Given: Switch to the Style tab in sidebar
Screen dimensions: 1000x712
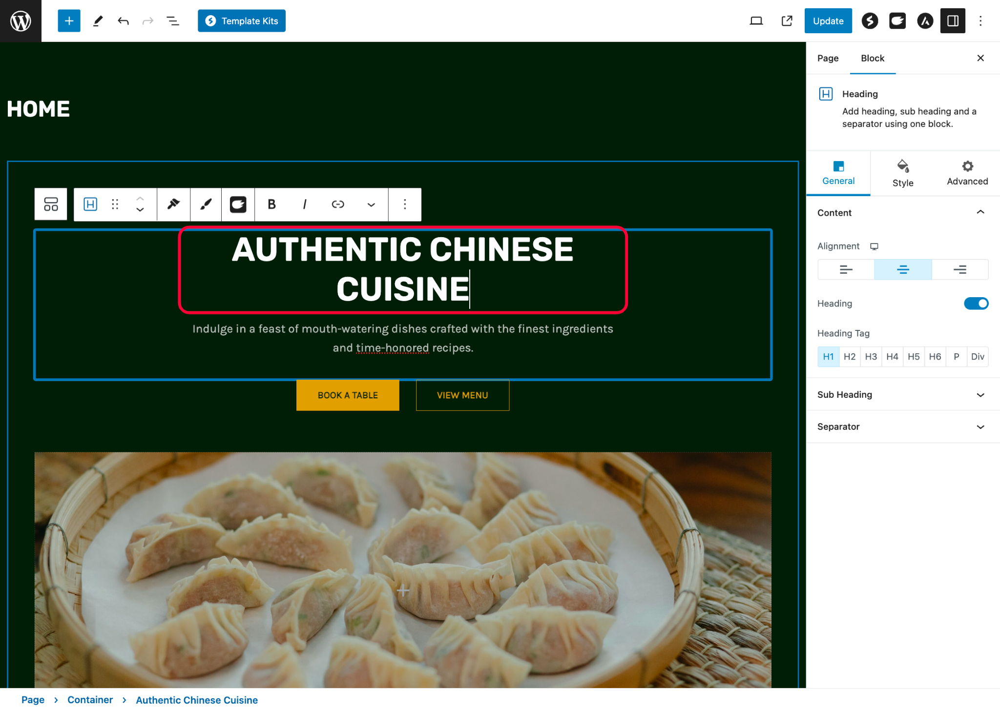Looking at the screenshot, I should click(x=902, y=173).
